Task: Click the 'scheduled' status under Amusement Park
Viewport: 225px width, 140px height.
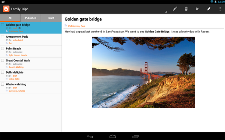Action: 18,40
